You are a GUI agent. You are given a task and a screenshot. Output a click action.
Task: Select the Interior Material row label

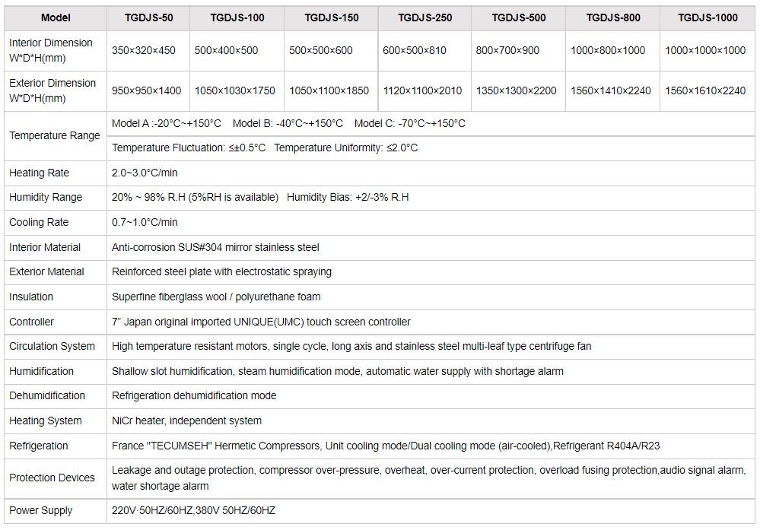tap(45, 247)
